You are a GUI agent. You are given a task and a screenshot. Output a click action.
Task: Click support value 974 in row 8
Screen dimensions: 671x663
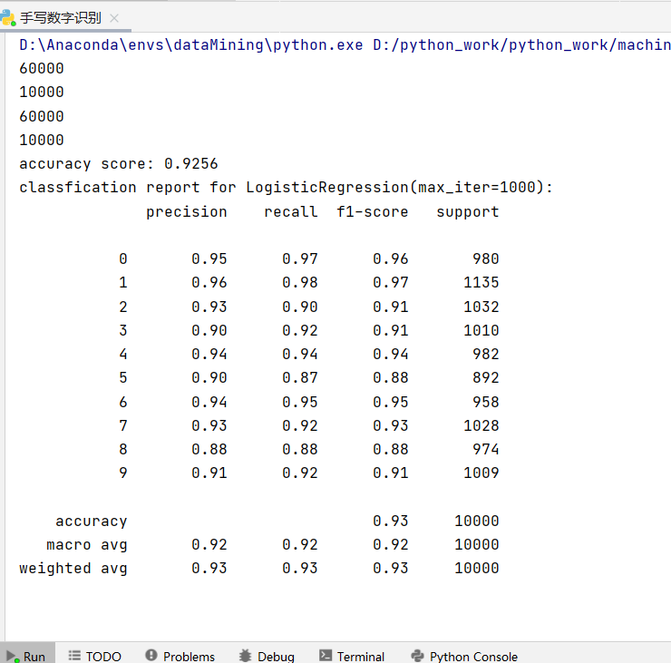486,449
